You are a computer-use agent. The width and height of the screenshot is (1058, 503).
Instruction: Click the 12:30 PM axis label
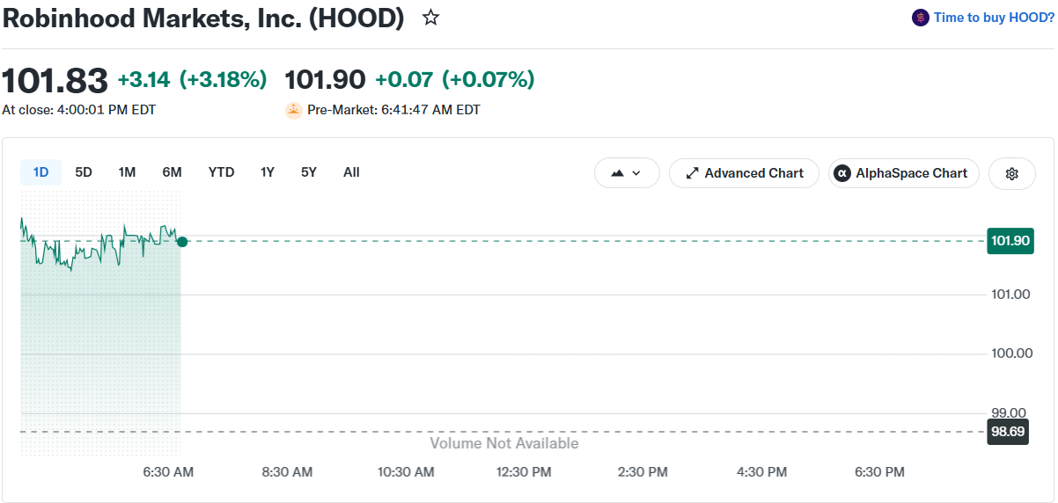tap(524, 472)
